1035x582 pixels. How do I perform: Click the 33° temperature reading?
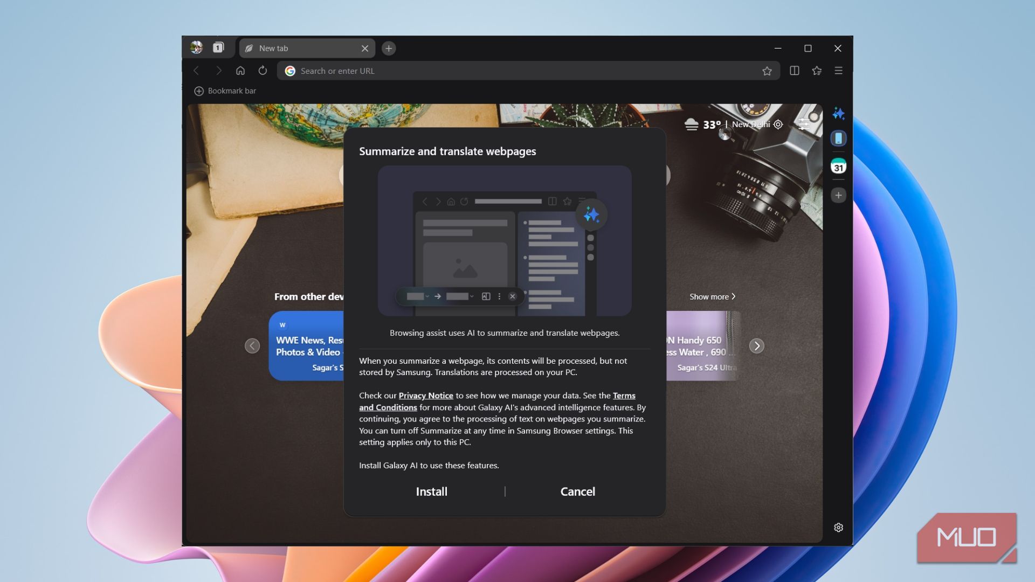pyautogui.click(x=712, y=125)
